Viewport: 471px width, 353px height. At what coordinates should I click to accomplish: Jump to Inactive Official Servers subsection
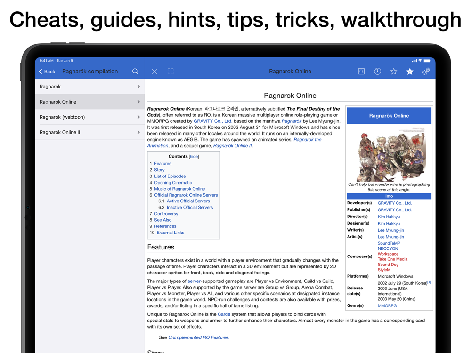[x=189, y=208]
